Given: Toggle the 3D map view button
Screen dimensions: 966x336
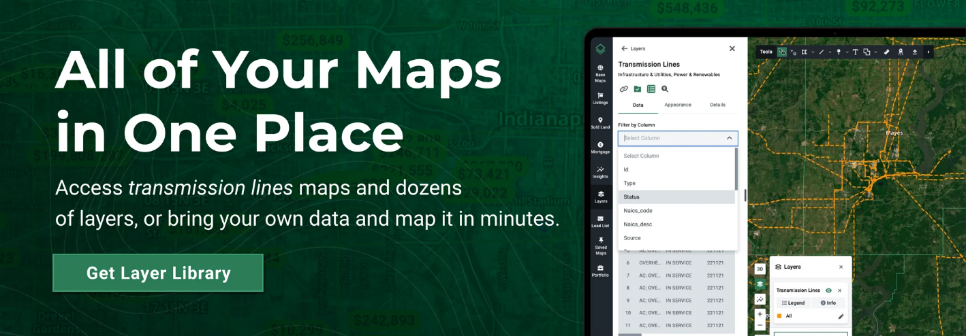Looking at the screenshot, I should click(x=760, y=269).
